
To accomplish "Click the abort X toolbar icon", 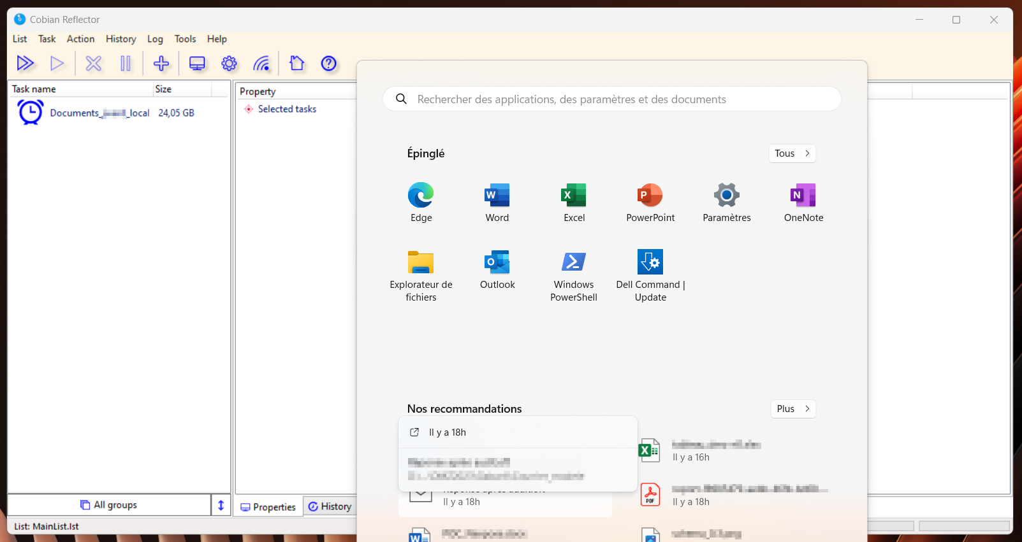I will [x=94, y=63].
